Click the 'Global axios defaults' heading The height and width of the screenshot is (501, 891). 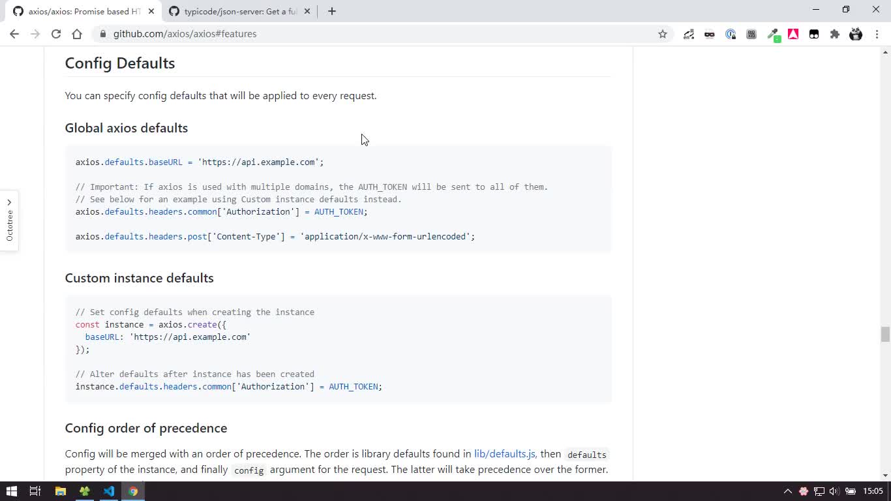(127, 128)
